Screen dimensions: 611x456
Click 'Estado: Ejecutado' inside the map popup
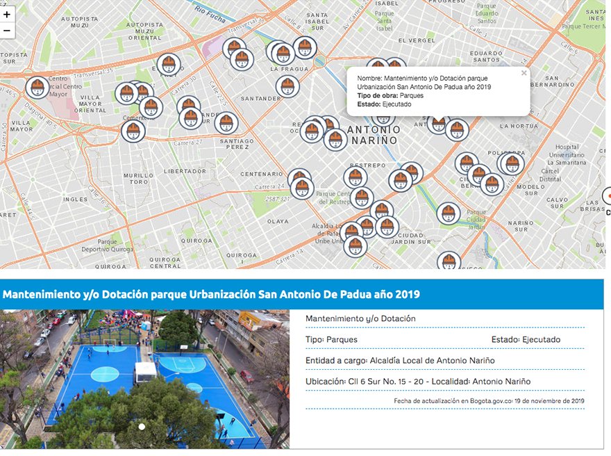[384, 104]
